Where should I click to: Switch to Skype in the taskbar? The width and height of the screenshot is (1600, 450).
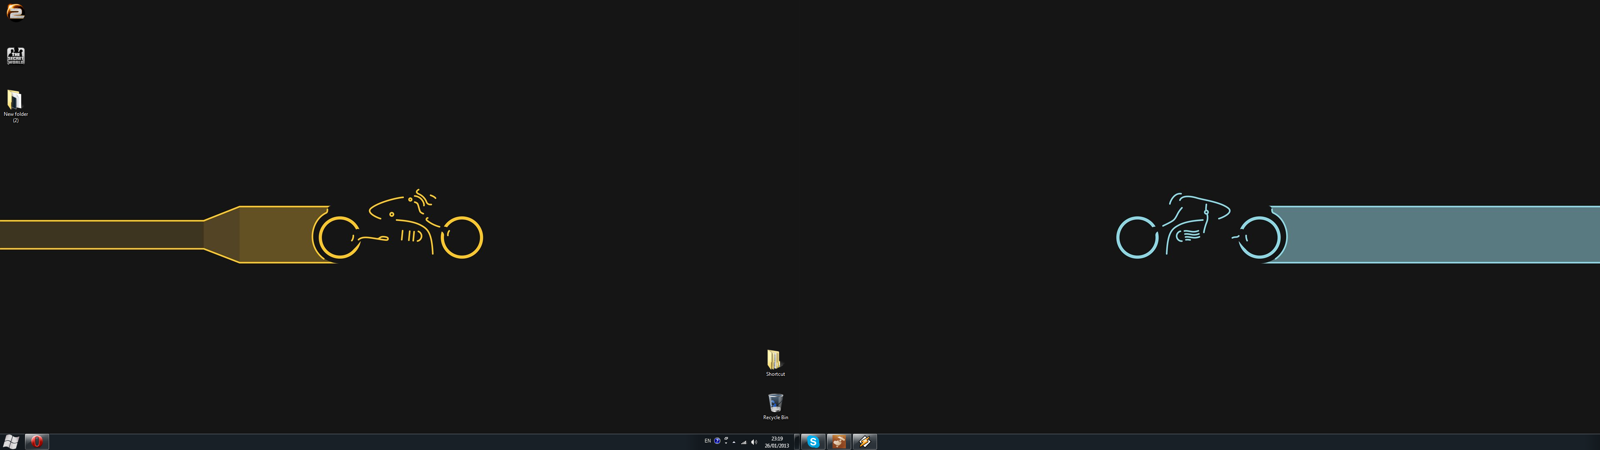(813, 441)
